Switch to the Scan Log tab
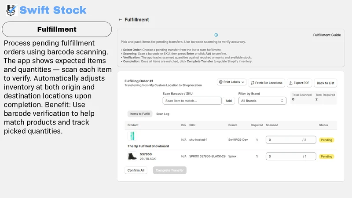 coord(163,114)
